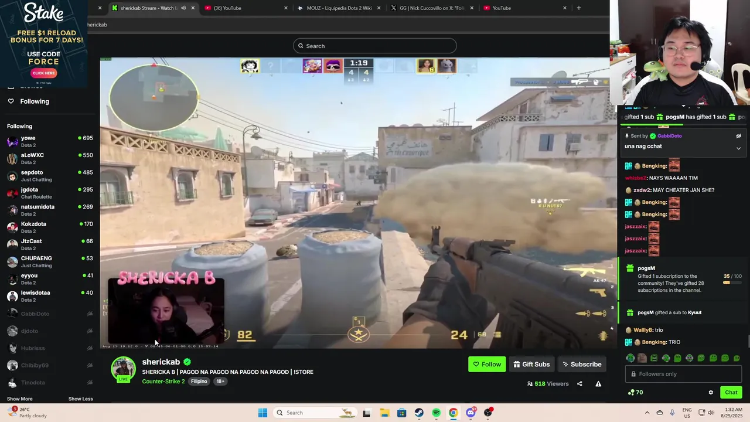
Task: Switch to the last YouTube tab
Action: pyautogui.click(x=525, y=8)
